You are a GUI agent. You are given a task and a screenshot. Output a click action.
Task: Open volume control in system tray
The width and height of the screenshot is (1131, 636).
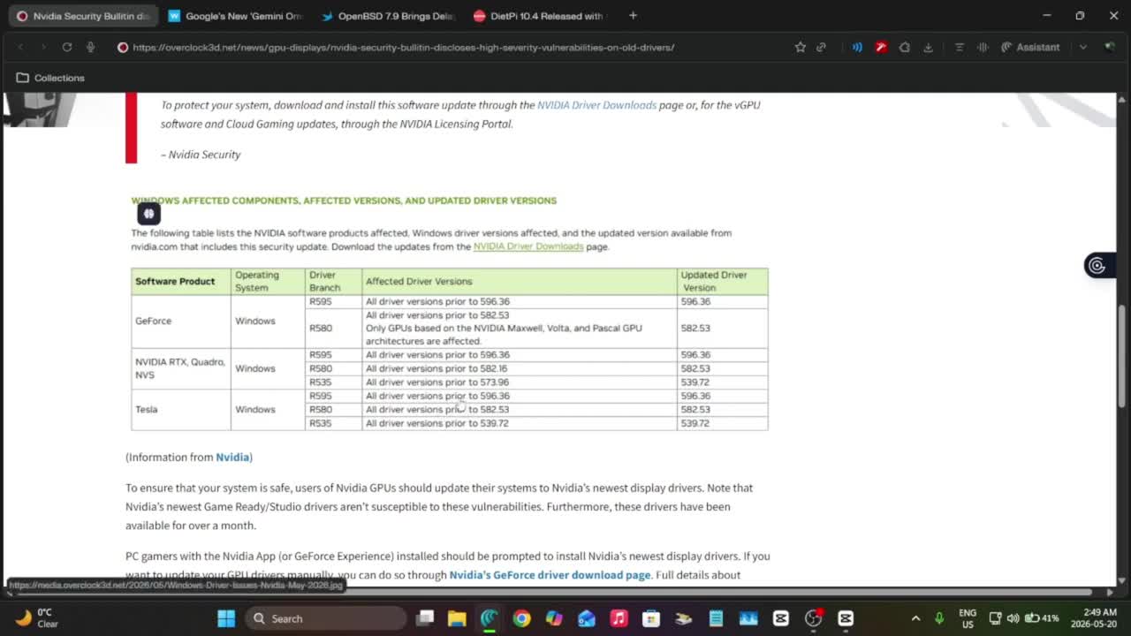pyautogui.click(x=1013, y=618)
